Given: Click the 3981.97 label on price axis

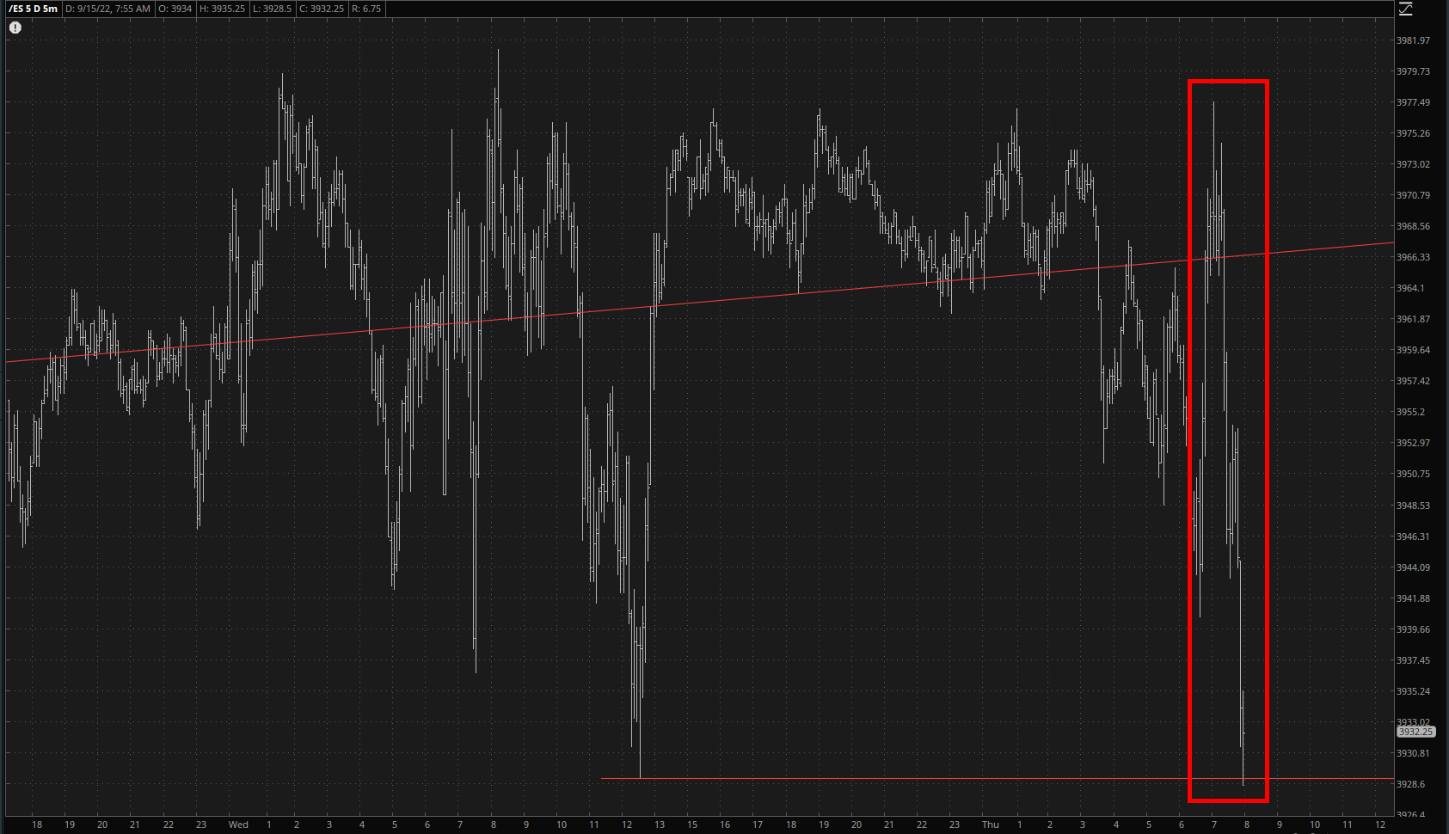Looking at the screenshot, I should pos(1413,40).
